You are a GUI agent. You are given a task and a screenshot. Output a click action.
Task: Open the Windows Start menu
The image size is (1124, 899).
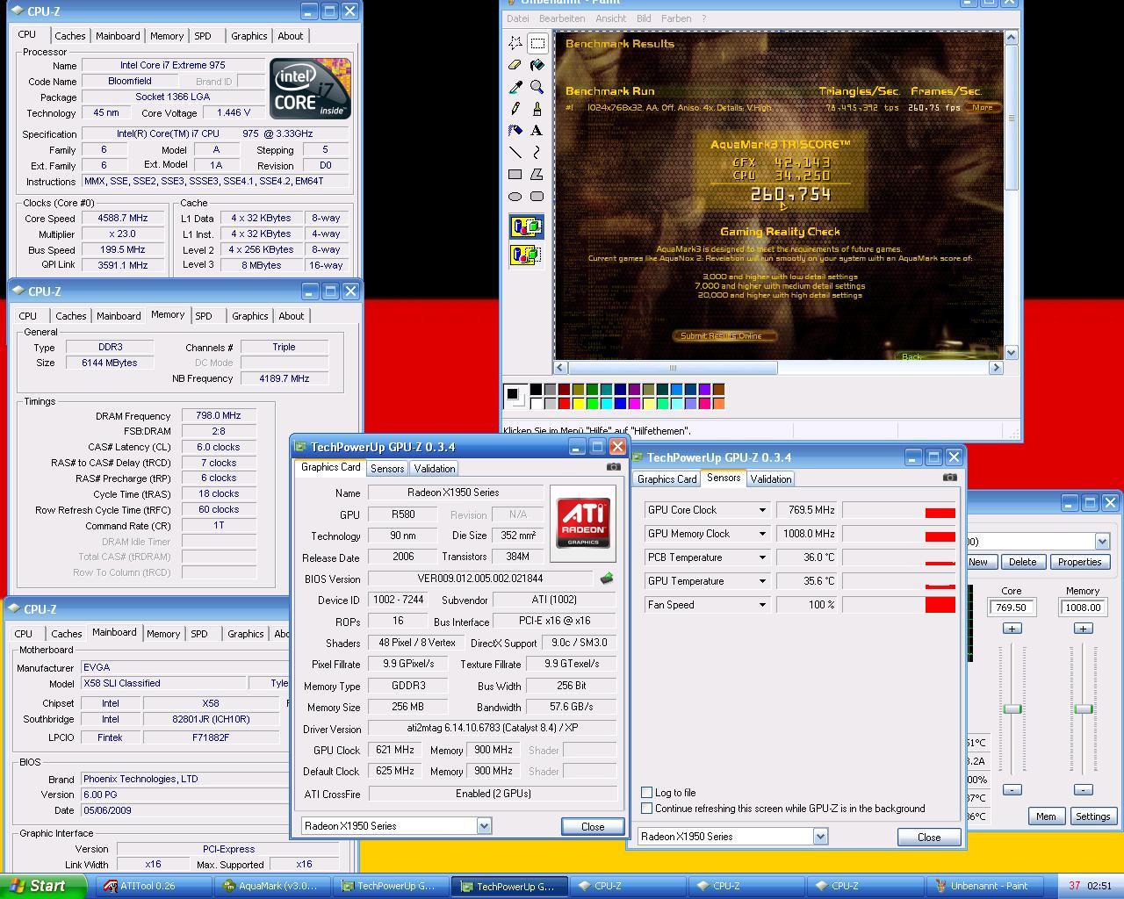[43, 886]
